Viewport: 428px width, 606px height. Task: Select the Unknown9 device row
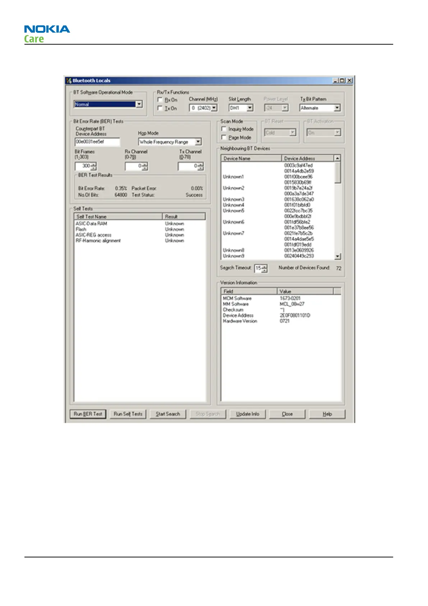pyautogui.click(x=278, y=256)
